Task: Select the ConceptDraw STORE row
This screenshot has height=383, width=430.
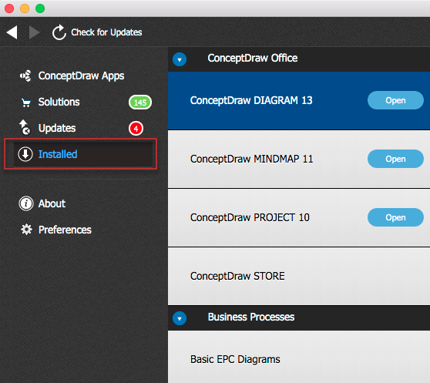Action: 299,276
